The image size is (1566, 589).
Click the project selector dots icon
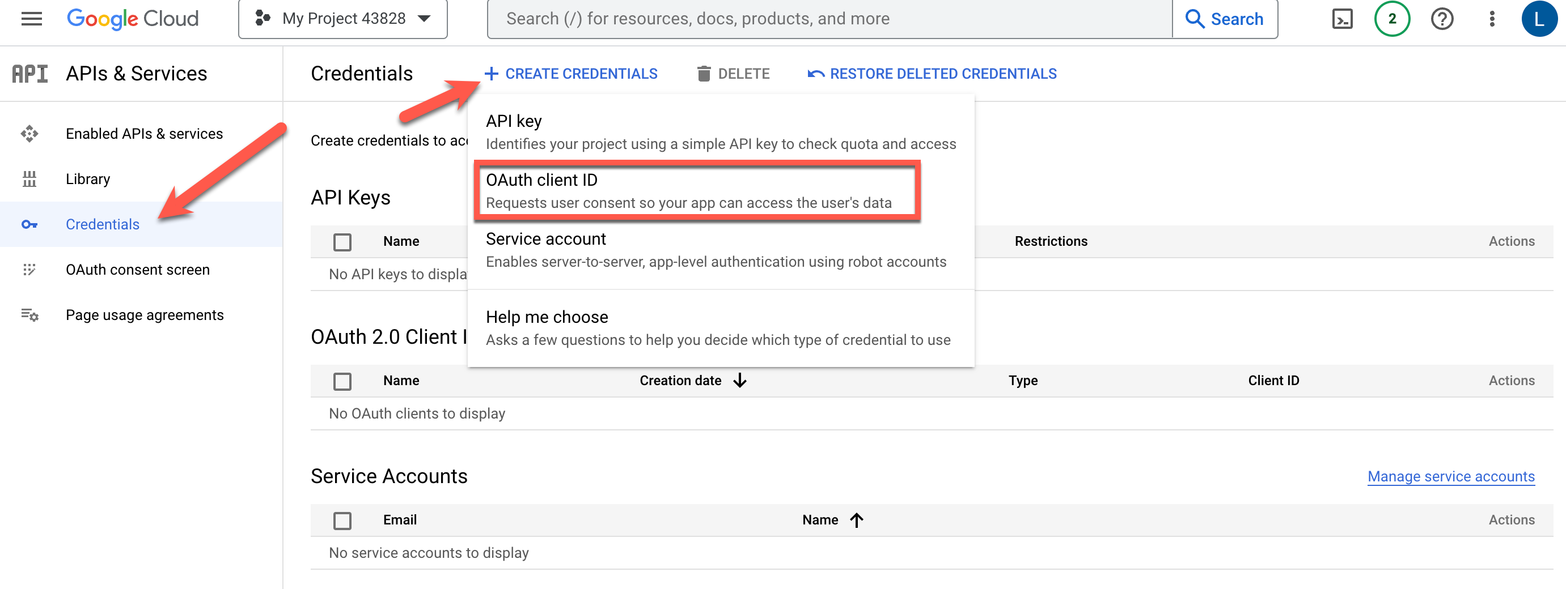(262, 19)
